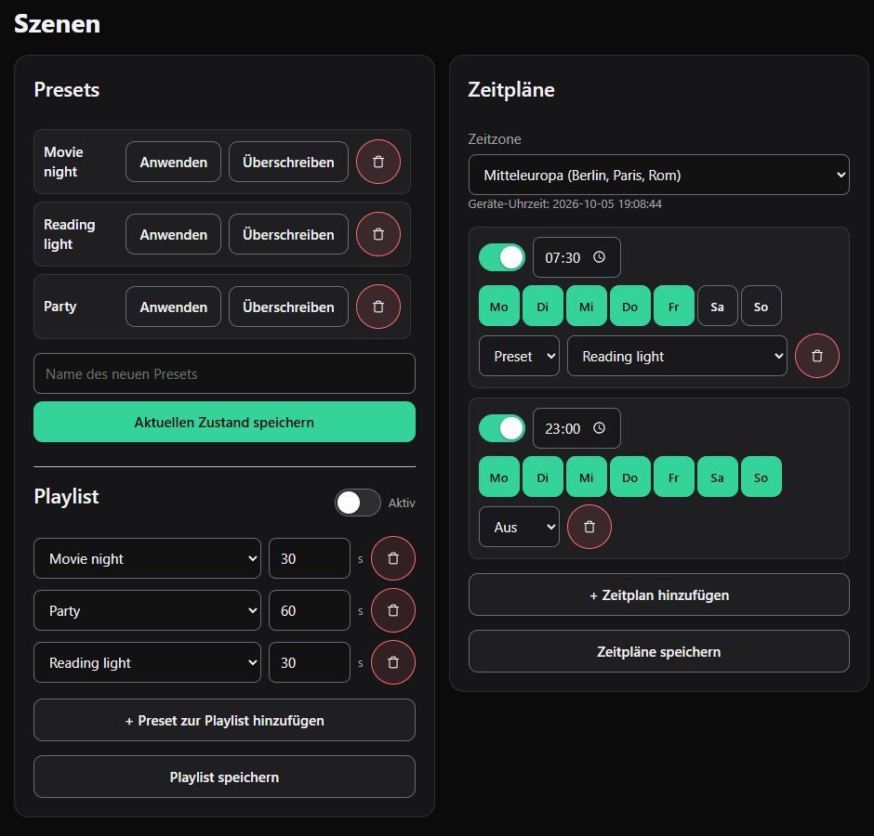Remove Movie night from the playlist
Viewport: 874px width, 836px height.
pos(393,558)
